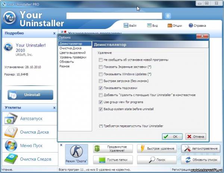Click the installed-programs view icon next to the list header
Viewport: 224px width, 173px height.
[63, 32]
